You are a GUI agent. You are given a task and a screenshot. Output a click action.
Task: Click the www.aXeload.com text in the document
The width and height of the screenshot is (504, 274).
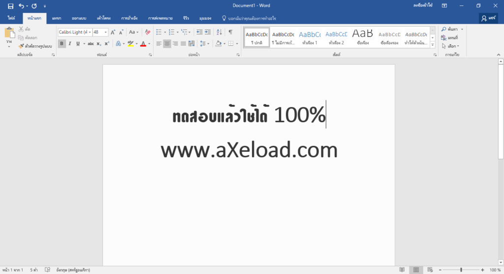tap(249, 150)
